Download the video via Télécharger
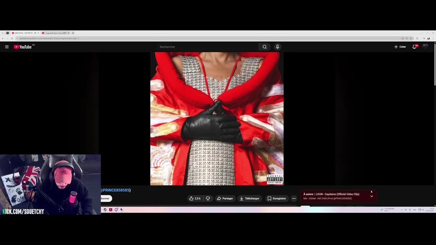Image resolution: width=436 pixels, height=245 pixels. (x=249, y=198)
